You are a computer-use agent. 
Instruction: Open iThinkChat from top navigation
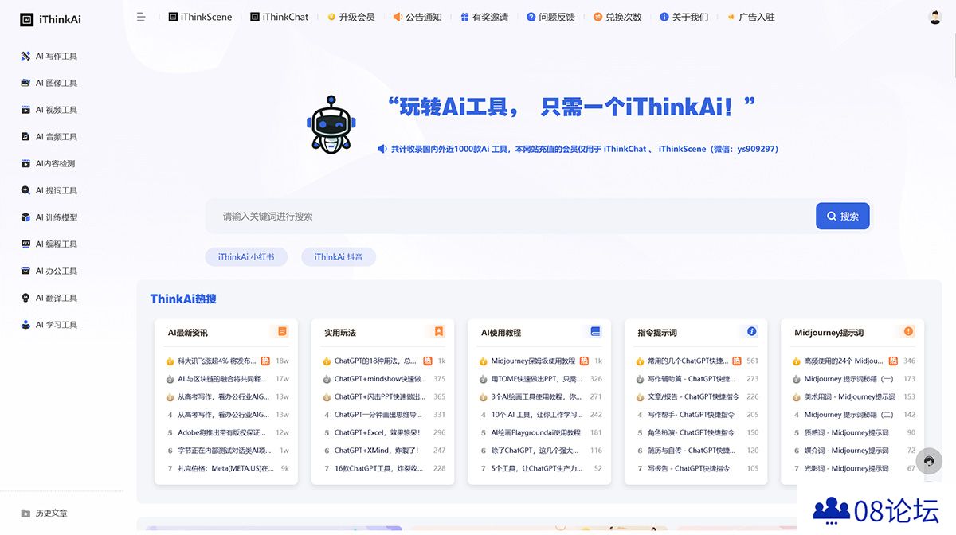pos(279,17)
